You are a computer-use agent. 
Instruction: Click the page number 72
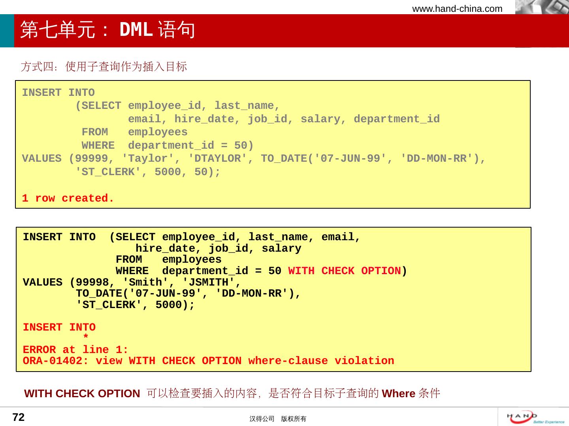(19, 417)
